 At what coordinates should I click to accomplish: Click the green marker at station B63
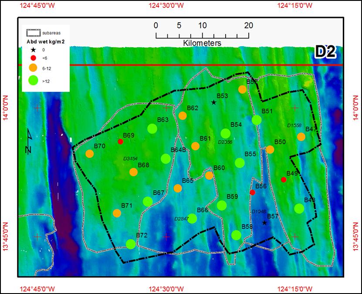152,128
